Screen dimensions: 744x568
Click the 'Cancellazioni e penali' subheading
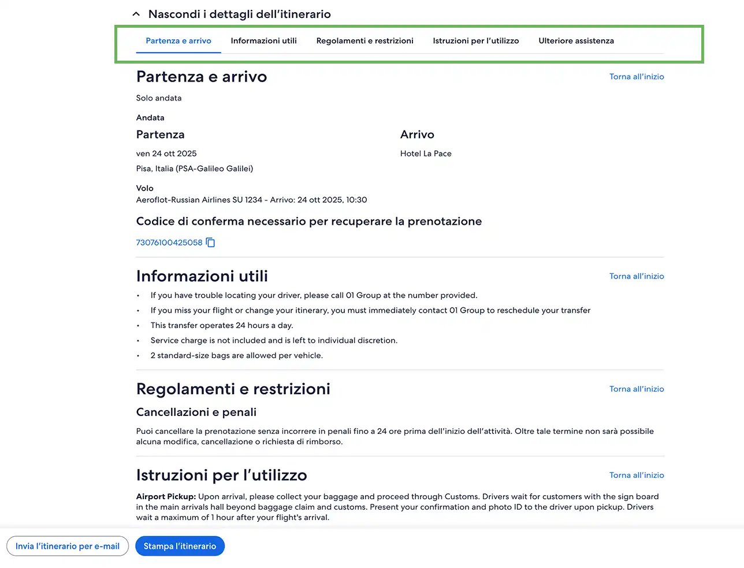(196, 412)
